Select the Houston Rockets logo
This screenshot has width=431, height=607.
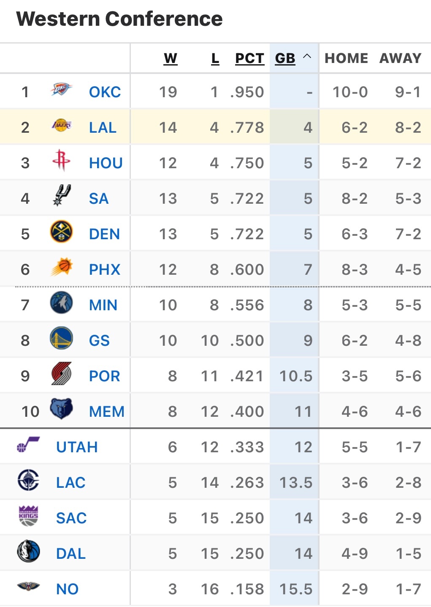pyautogui.click(x=61, y=161)
